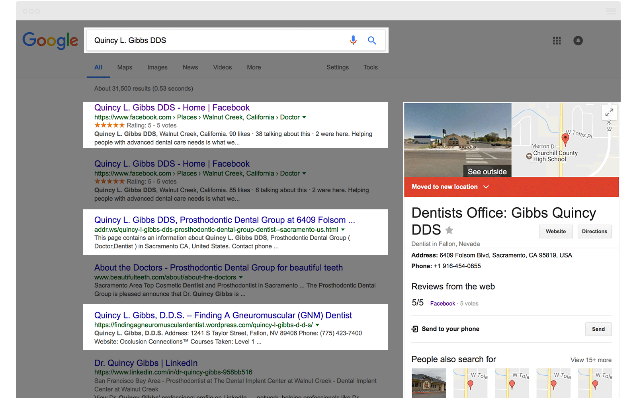Expand the Moved to new location chevron

486,187
